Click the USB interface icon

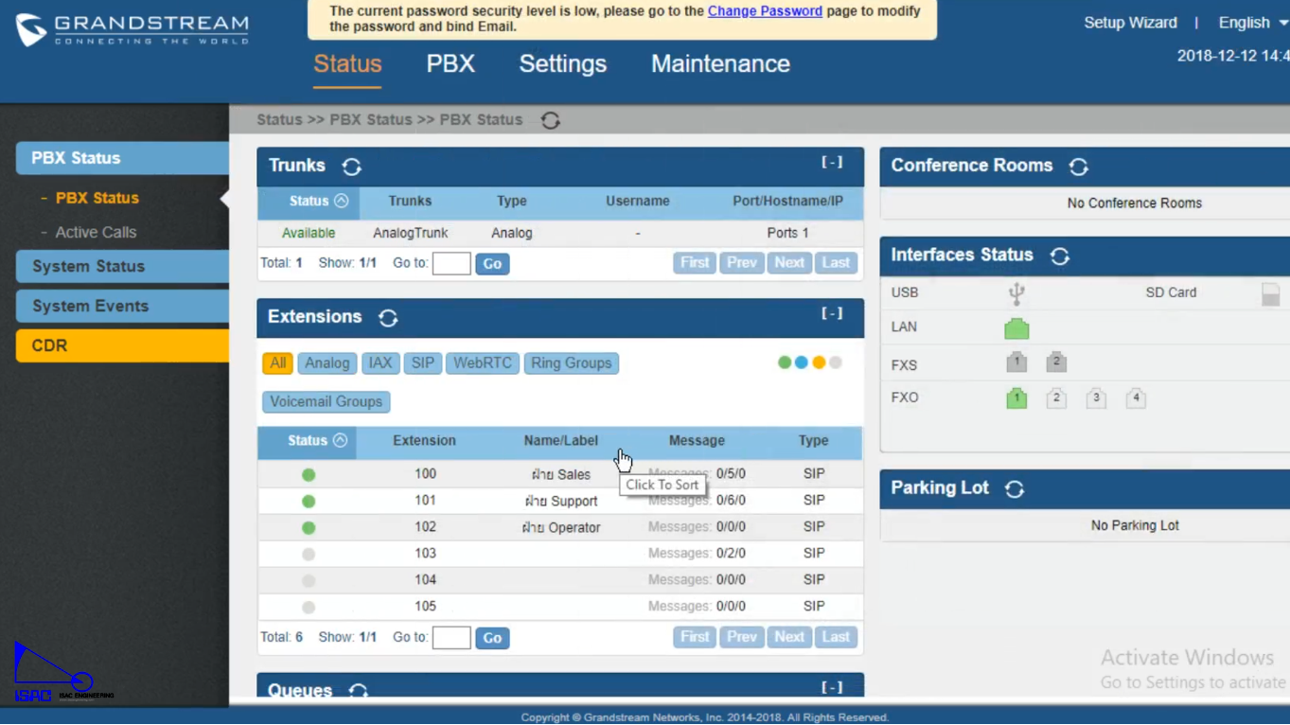[1016, 293]
